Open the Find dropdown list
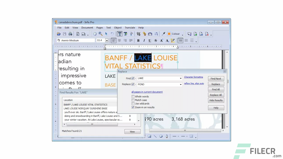 (x=181, y=78)
